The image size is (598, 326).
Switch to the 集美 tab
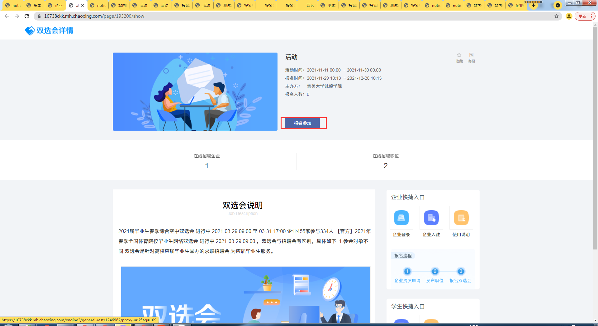pos(34,5)
